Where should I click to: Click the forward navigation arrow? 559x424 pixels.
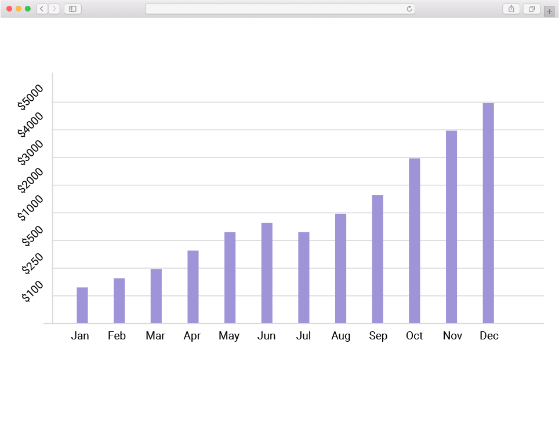click(55, 9)
